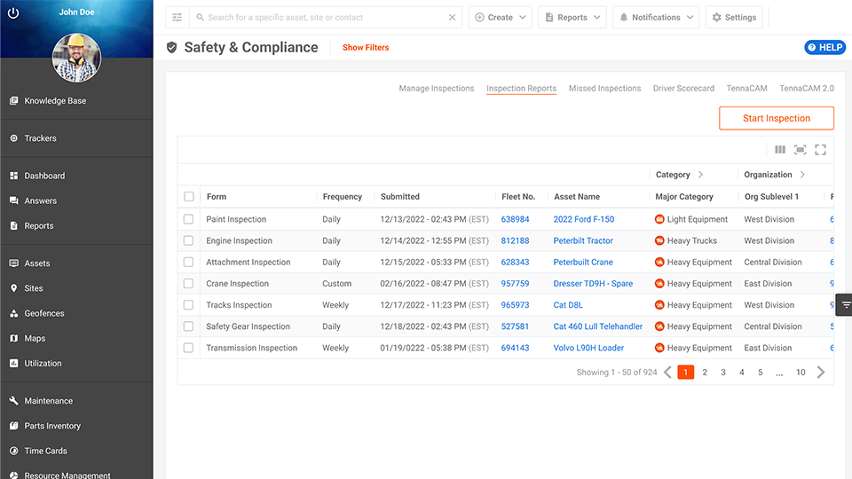Open the Peterbilt Tractor asset link
The image size is (852, 479).
583,240
